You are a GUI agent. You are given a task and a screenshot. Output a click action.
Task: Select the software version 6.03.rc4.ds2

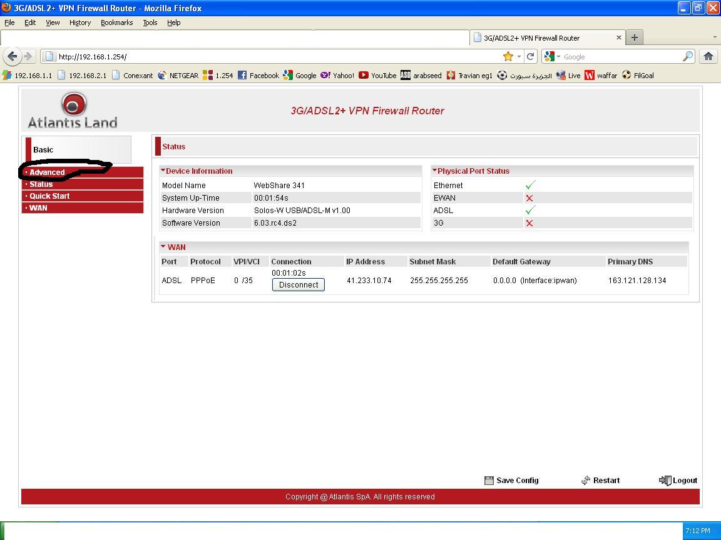pos(275,223)
